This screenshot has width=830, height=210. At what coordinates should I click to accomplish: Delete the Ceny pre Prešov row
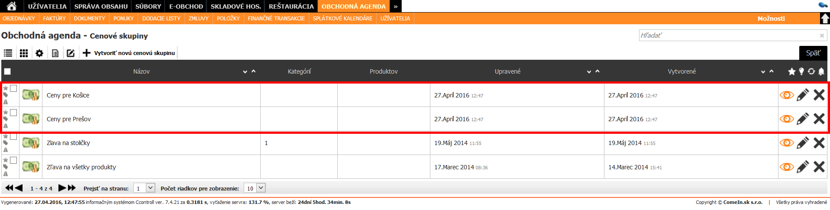pos(819,119)
